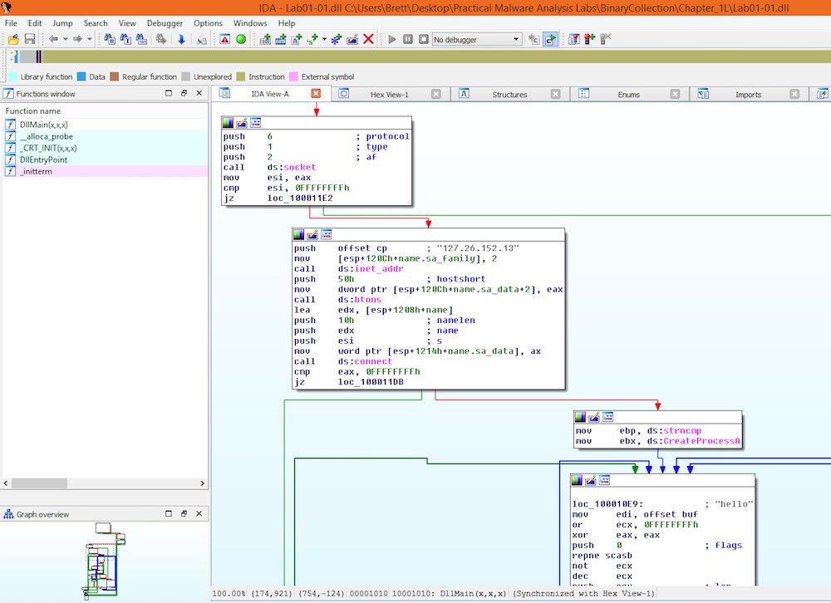Open a file with the folder icon

pyautogui.click(x=13, y=39)
